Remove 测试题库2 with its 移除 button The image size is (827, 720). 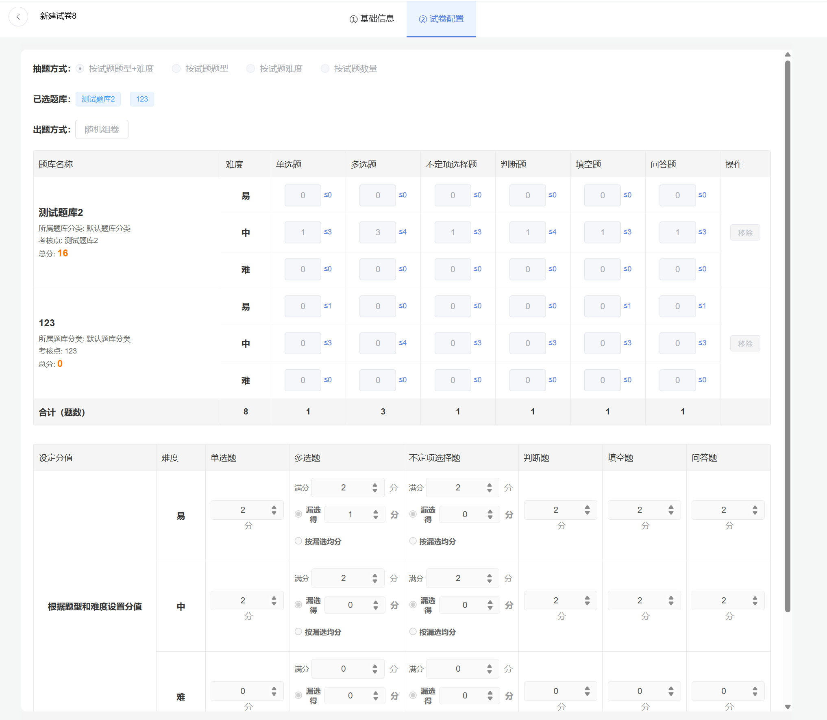745,233
